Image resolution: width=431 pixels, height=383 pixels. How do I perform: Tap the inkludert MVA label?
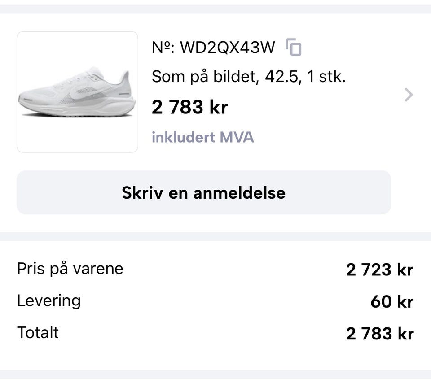pyautogui.click(x=203, y=137)
